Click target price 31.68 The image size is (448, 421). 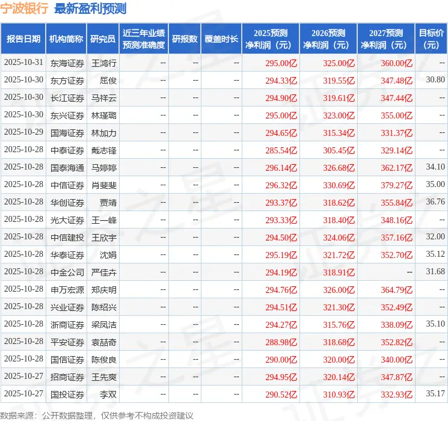pyautogui.click(x=435, y=271)
